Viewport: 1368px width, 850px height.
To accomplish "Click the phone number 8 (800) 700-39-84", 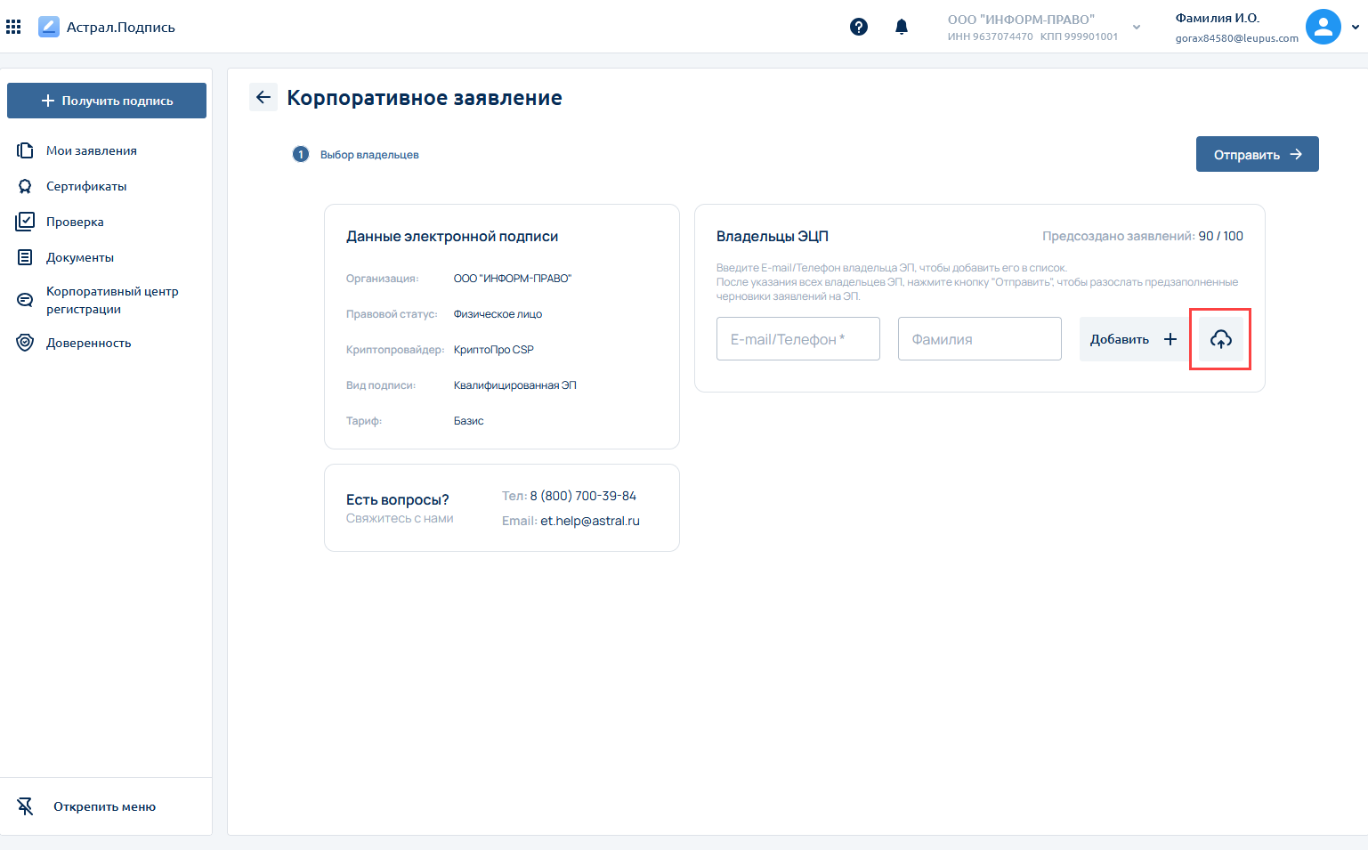I will click(x=583, y=496).
